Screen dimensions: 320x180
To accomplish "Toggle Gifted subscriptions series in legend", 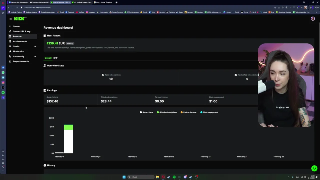I will click(x=166, y=112).
